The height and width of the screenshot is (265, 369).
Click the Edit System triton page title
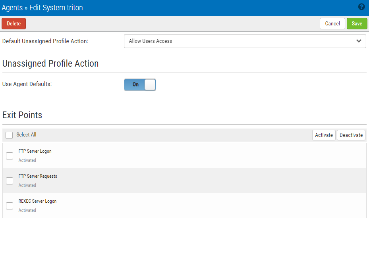tap(56, 8)
